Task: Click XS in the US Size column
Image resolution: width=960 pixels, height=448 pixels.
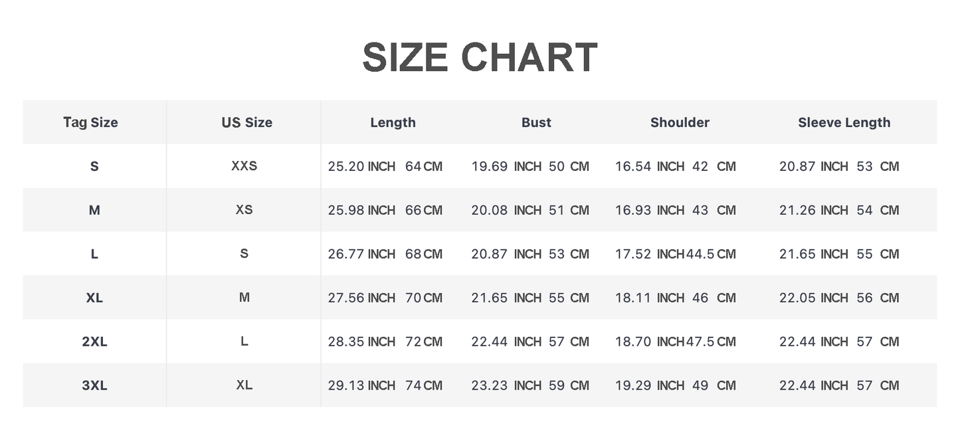Action: [x=244, y=210]
